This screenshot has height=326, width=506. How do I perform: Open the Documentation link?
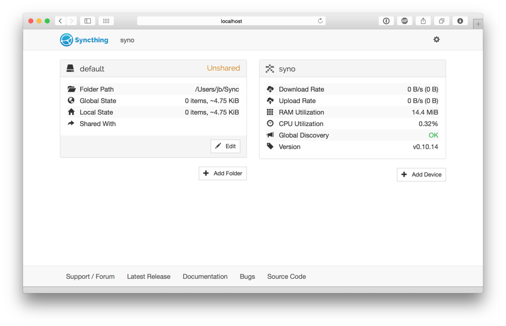coord(205,276)
